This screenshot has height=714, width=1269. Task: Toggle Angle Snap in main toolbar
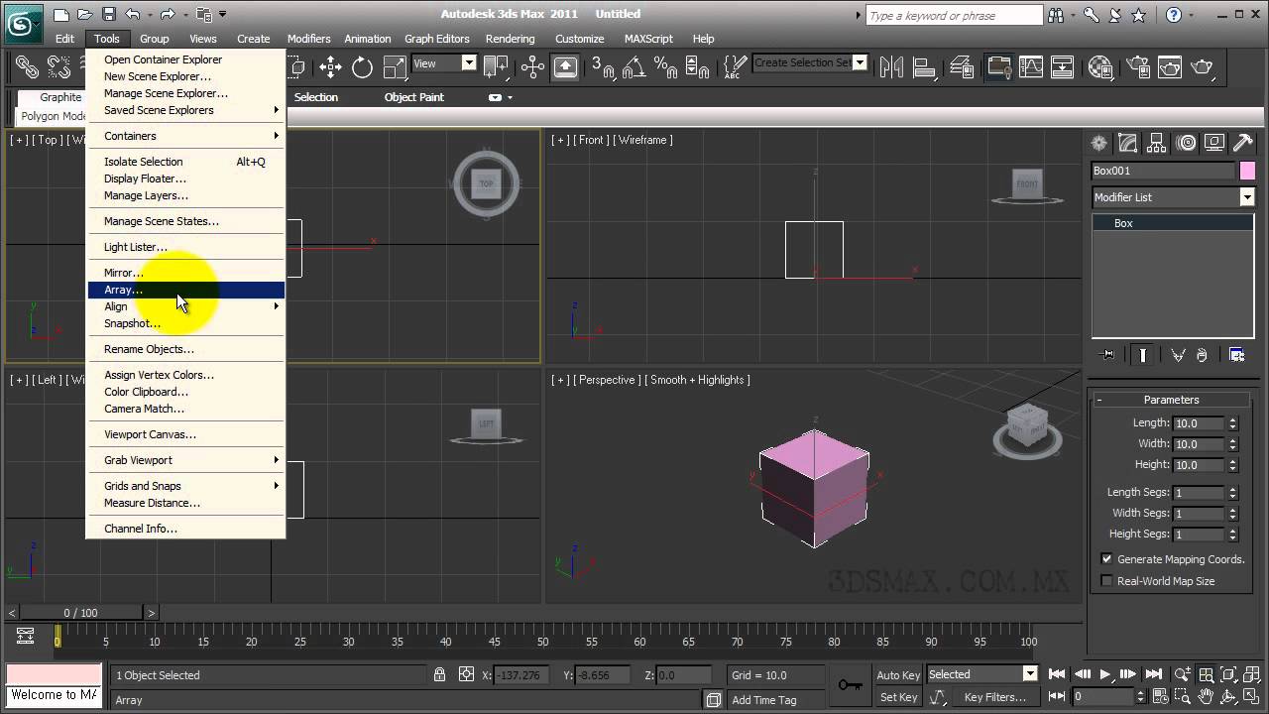(x=635, y=66)
